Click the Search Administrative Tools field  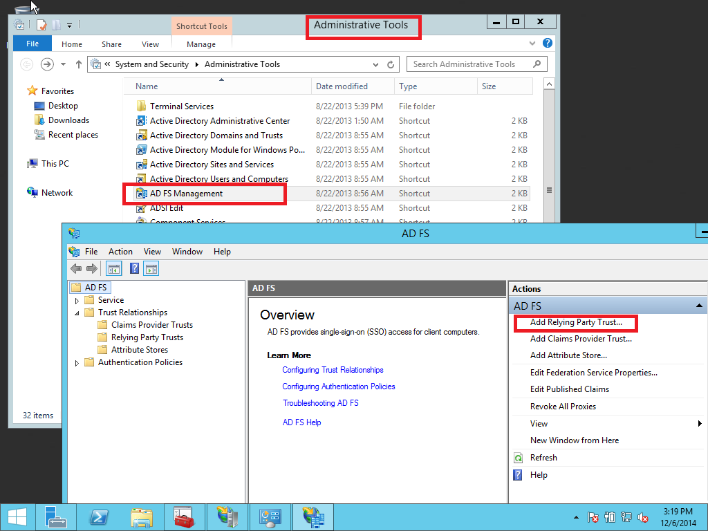[x=470, y=64]
